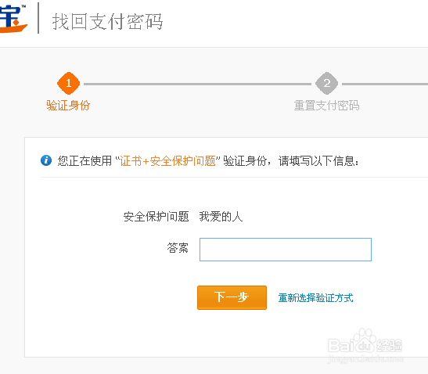Image resolution: width=428 pixels, height=374 pixels.
Task: Click the Baidu 经验 watermark text
Action: coord(389,345)
